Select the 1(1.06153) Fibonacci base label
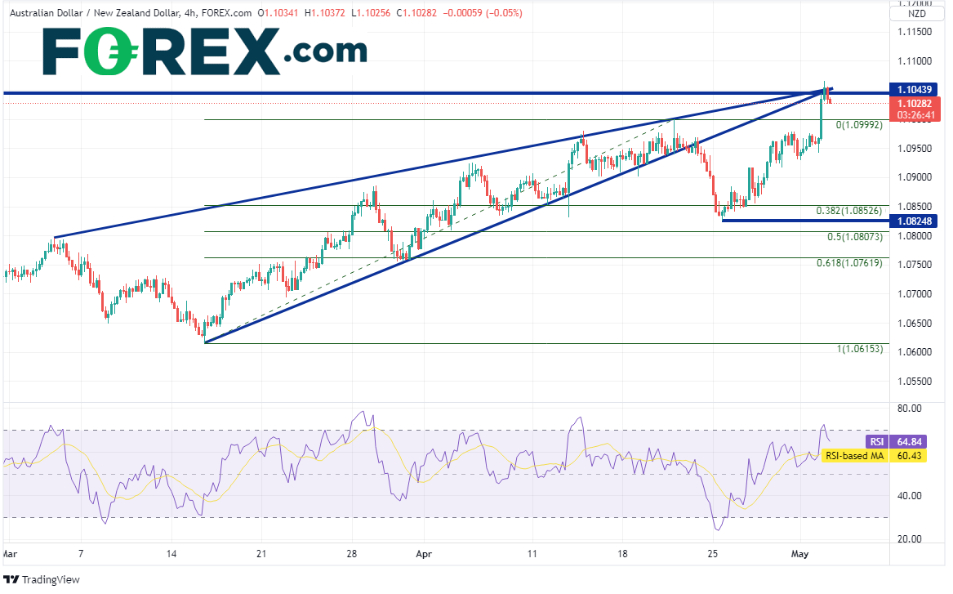The width and height of the screenshot is (953, 594). point(859,349)
